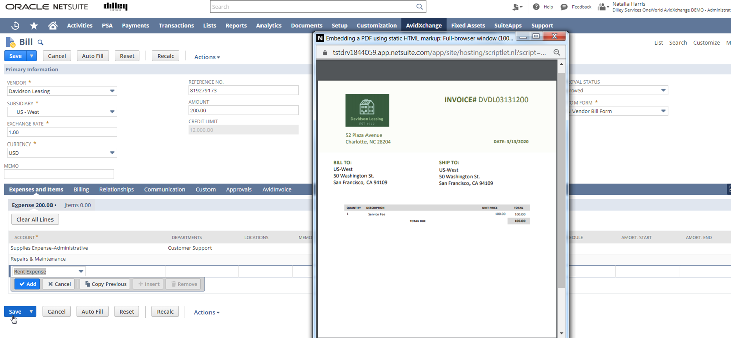731x338 pixels.
Task: Click the top Cancel button
Action: tap(57, 56)
